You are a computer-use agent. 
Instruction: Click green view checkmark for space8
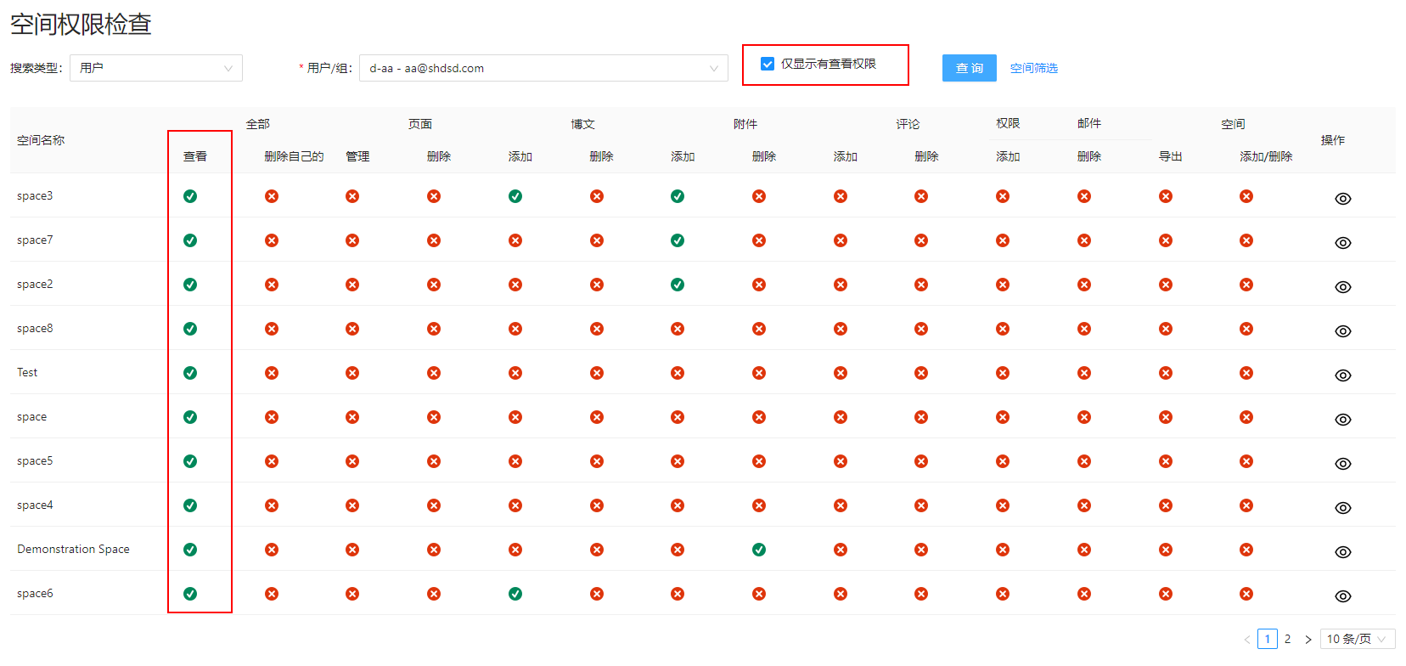point(190,329)
